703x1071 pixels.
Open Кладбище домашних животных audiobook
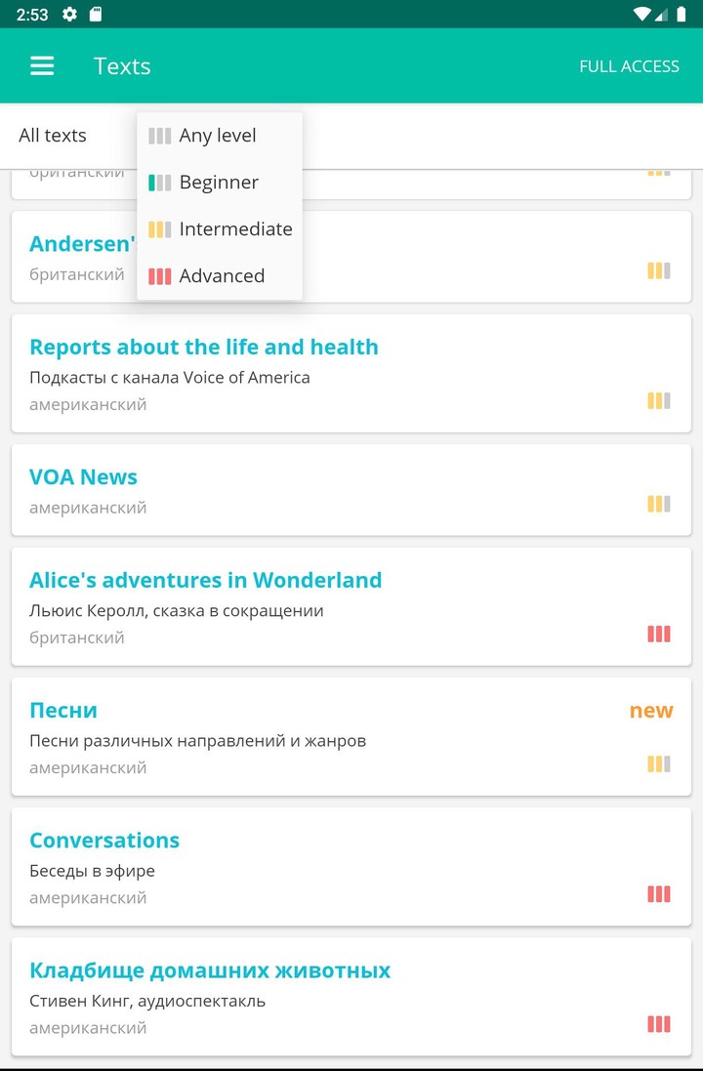pos(210,970)
